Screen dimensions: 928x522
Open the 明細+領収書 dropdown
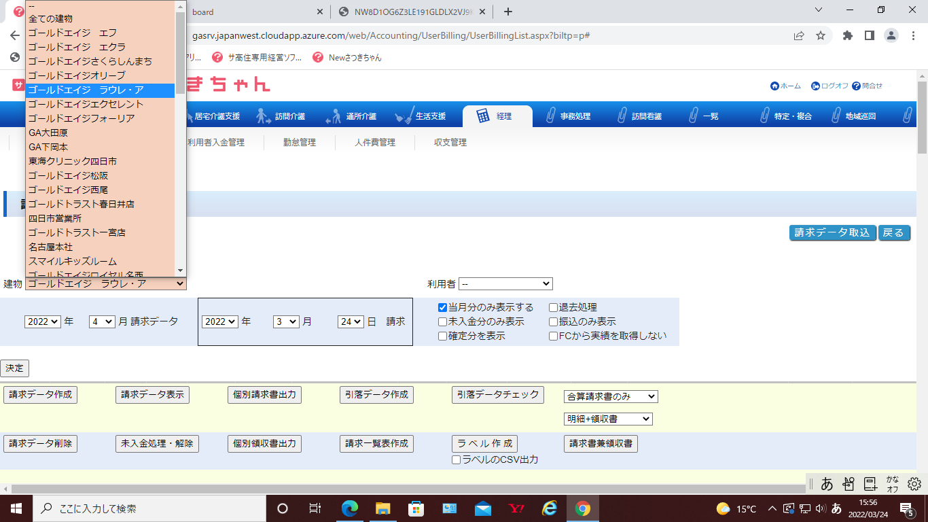(x=608, y=419)
